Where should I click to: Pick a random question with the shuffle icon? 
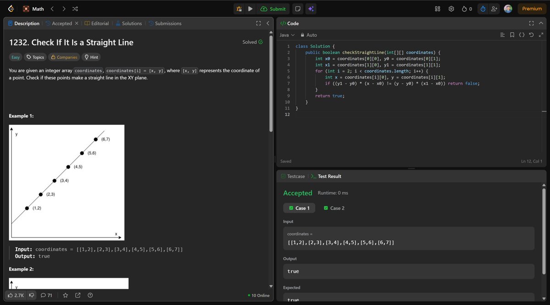point(75,8)
